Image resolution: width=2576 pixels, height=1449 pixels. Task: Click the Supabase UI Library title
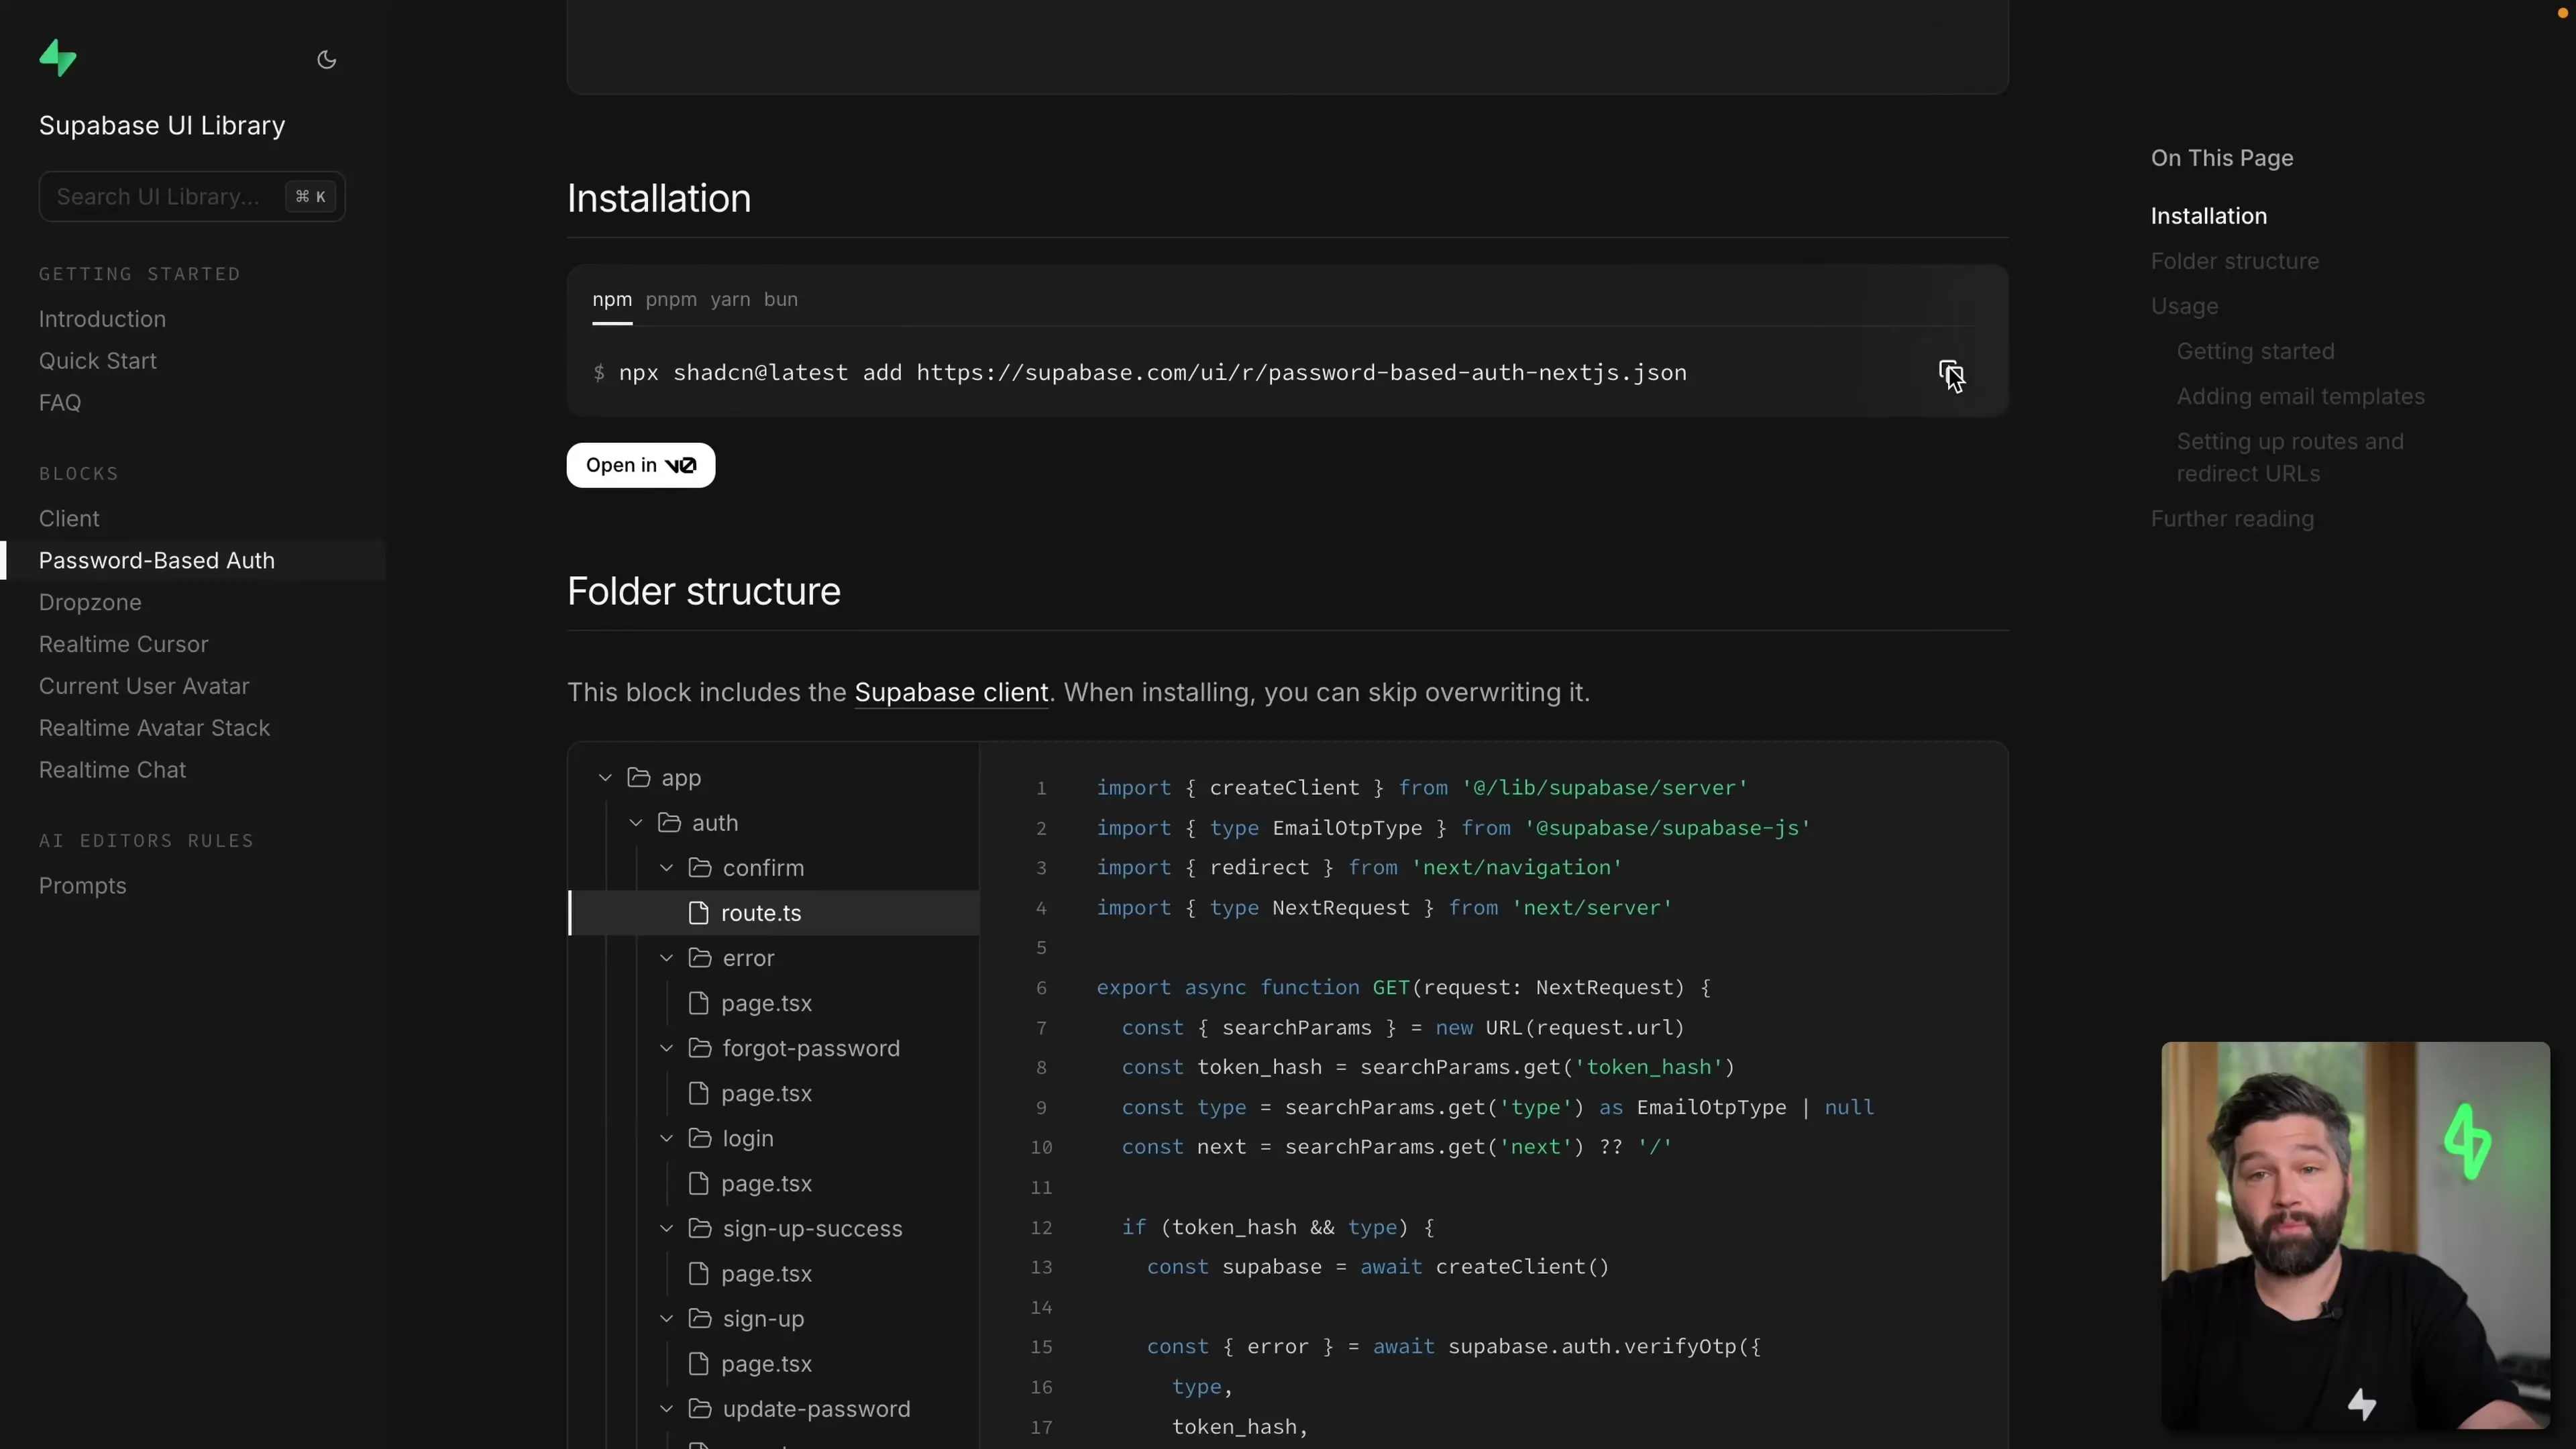[x=162, y=126]
